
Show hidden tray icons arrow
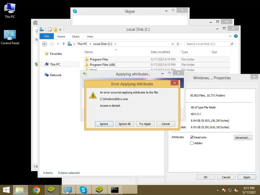218,190
